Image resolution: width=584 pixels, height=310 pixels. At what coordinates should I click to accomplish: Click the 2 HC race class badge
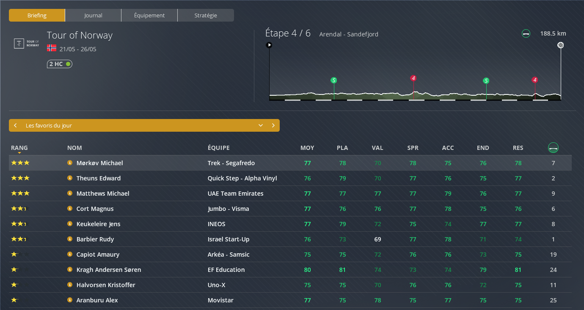click(x=60, y=64)
